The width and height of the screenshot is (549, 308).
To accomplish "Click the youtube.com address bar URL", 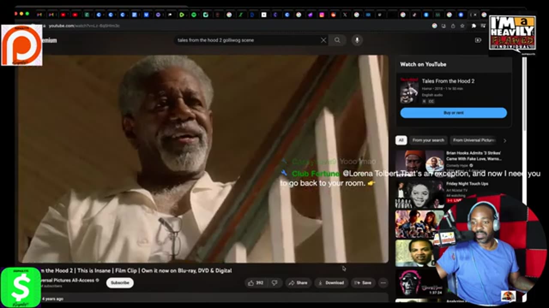I will pyautogui.click(x=84, y=26).
